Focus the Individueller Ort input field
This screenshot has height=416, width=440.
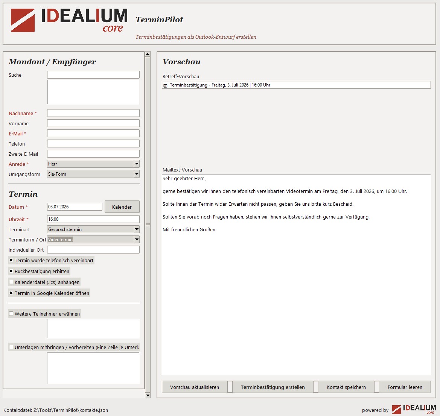93,250
